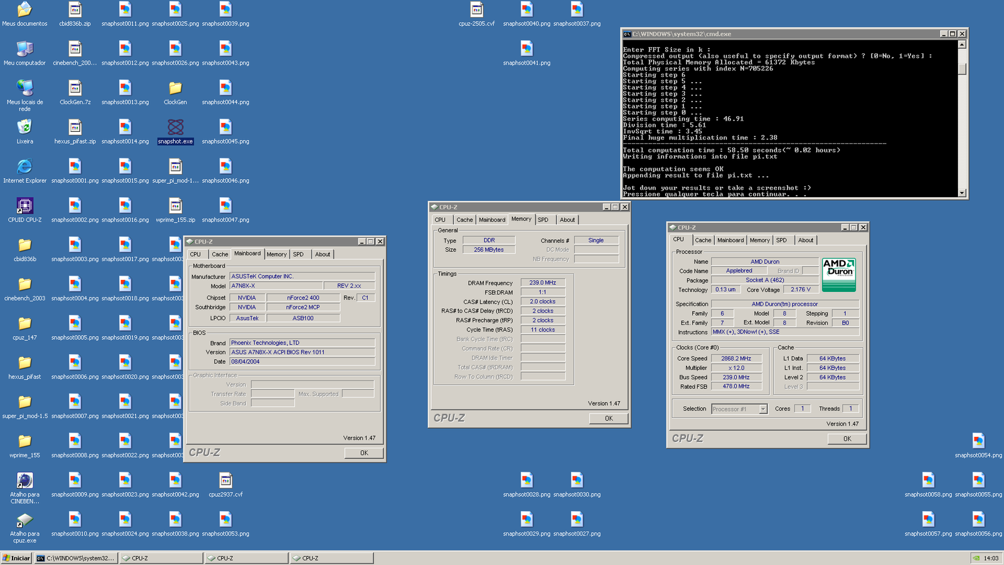
Task: Click OK in the Mainboard CPU-Z window
Action: [x=364, y=452]
